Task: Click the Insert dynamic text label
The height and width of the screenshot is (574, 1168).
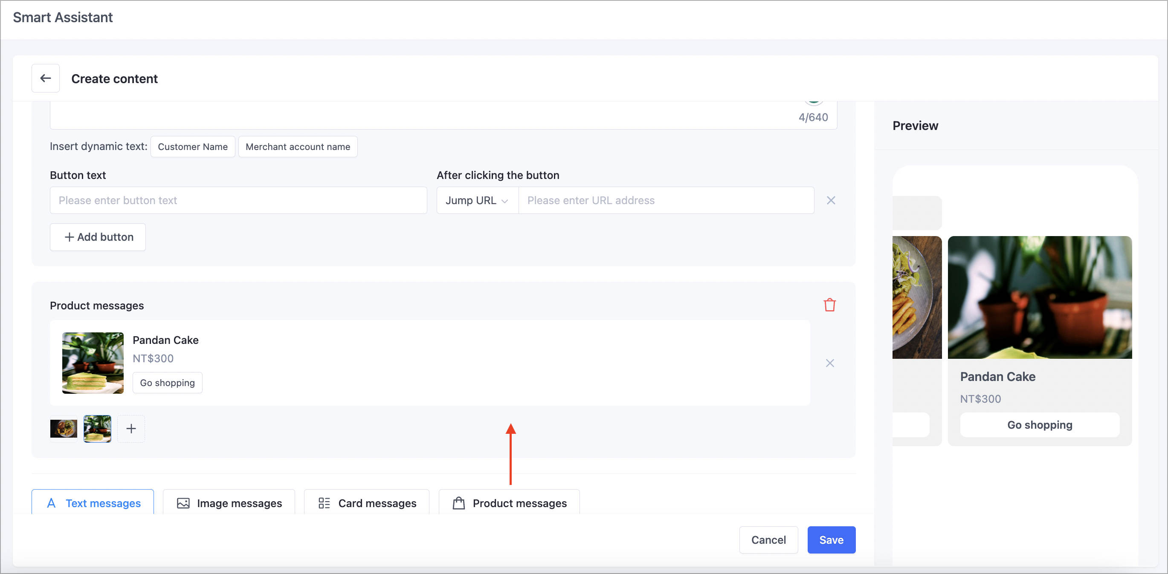Action: pyautogui.click(x=99, y=146)
